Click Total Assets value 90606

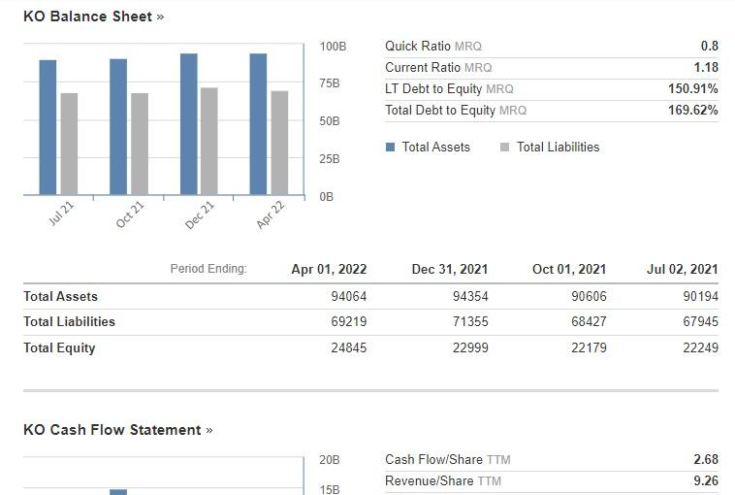click(x=589, y=297)
